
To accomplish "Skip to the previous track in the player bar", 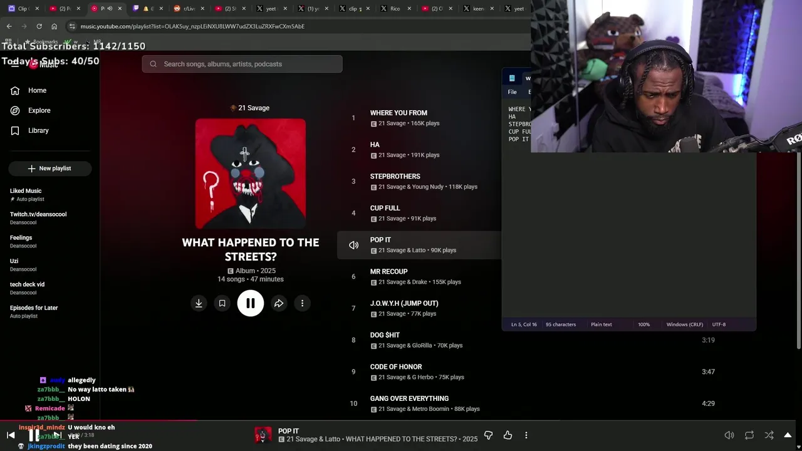I will pos(11,435).
